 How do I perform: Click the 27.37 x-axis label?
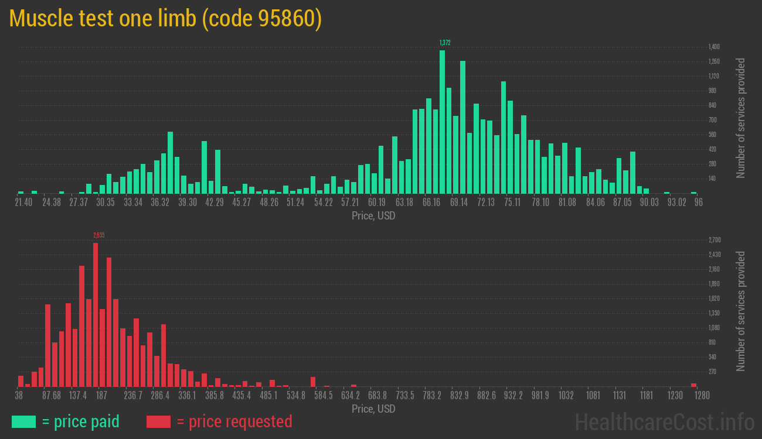pyautogui.click(x=79, y=203)
